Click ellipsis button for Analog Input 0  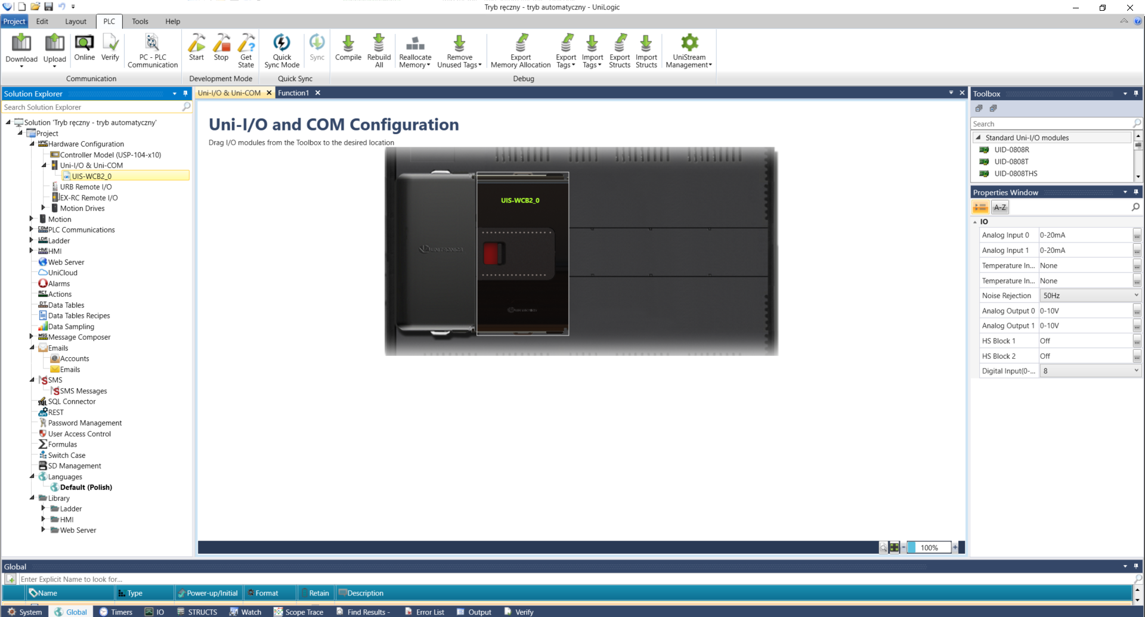1137,235
